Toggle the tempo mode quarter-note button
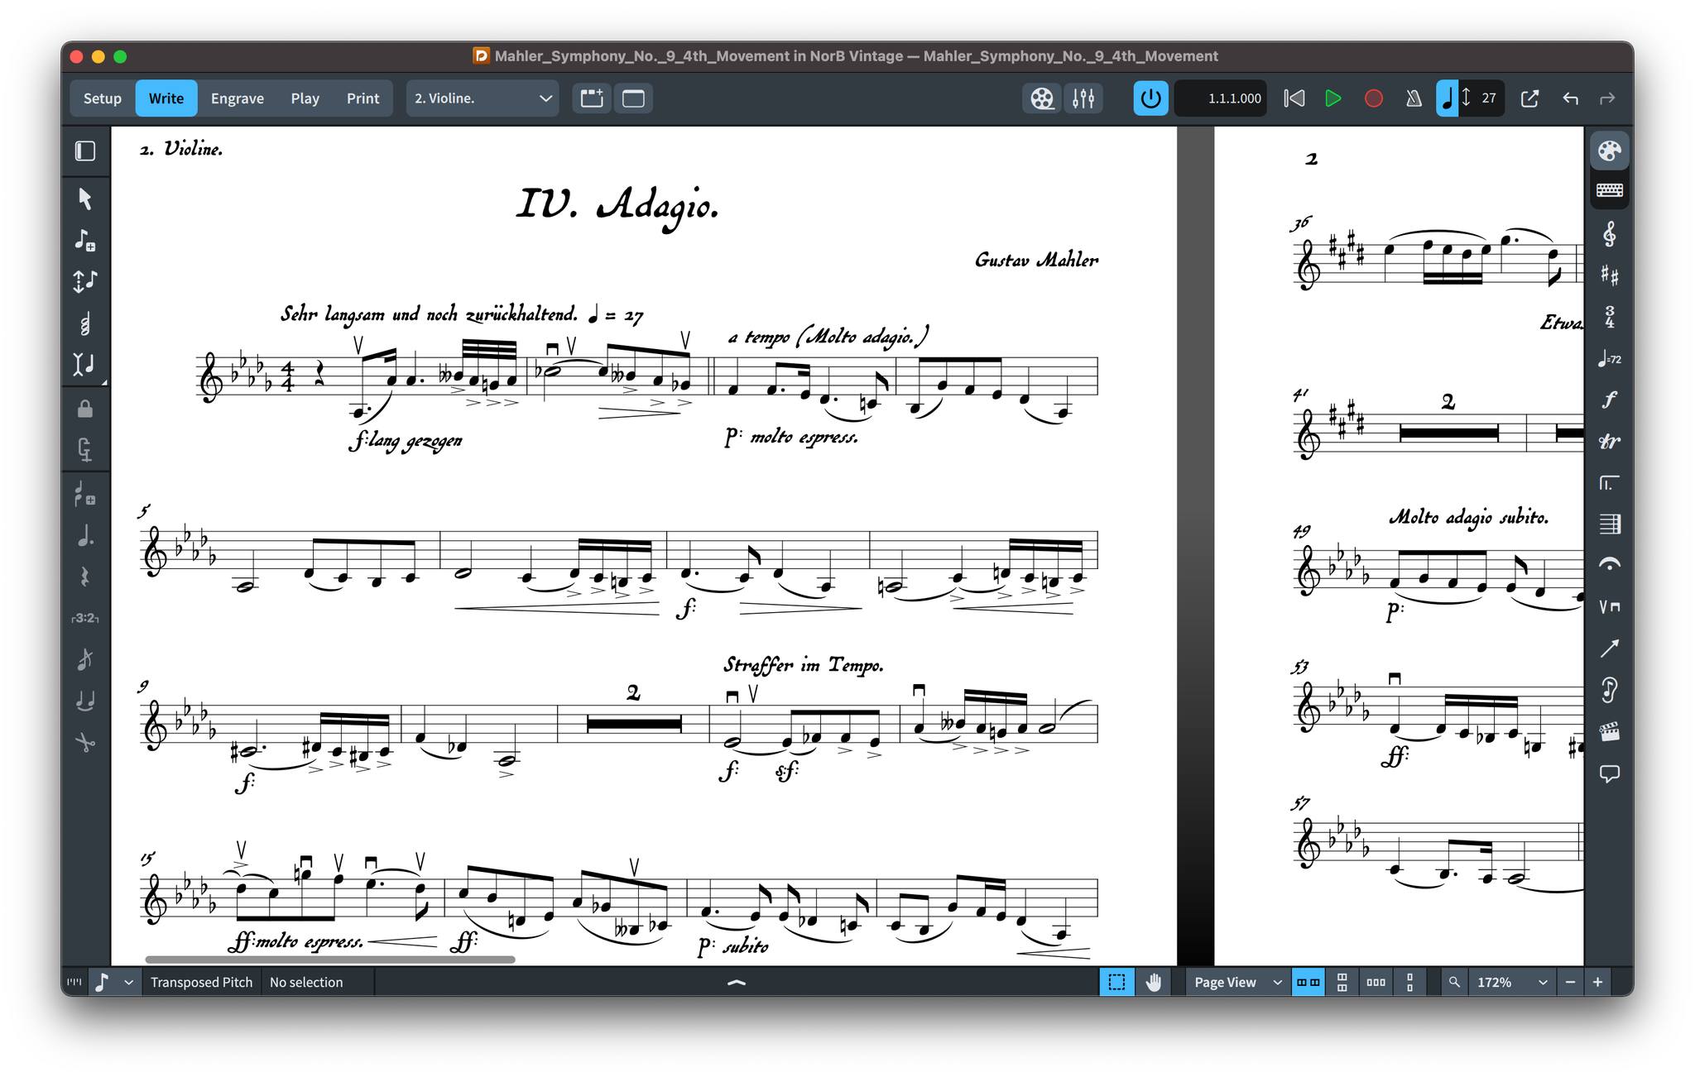 (1447, 98)
